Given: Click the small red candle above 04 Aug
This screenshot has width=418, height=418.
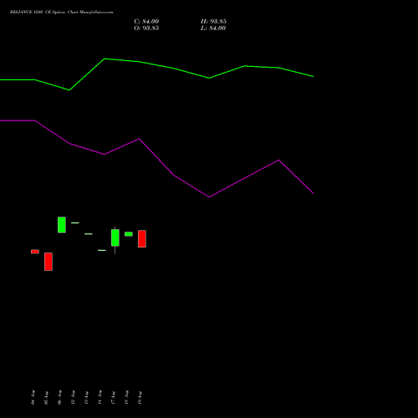Looking at the screenshot, I should click(x=35, y=252).
